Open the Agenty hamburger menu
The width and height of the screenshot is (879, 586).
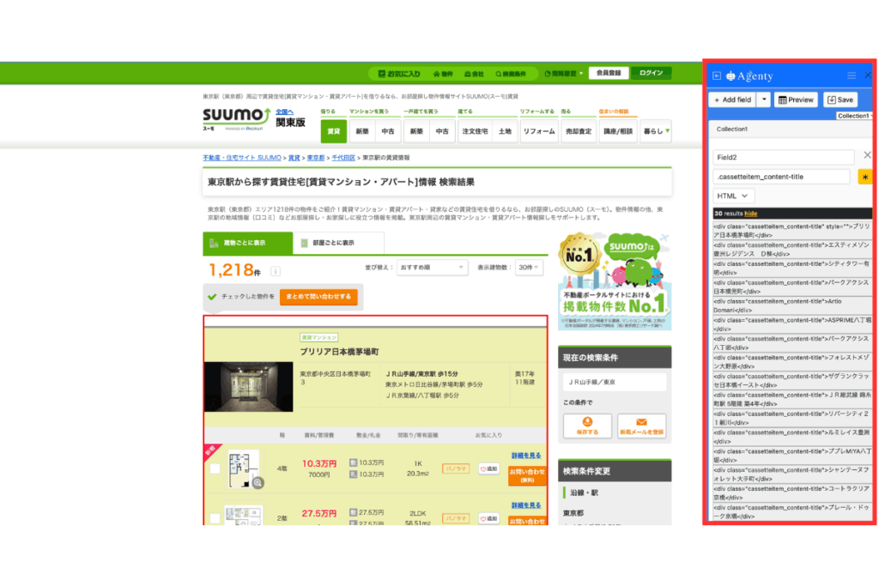click(x=852, y=76)
